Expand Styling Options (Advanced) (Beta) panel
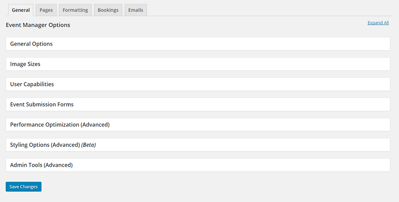This screenshot has width=399, height=202. (x=198, y=145)
